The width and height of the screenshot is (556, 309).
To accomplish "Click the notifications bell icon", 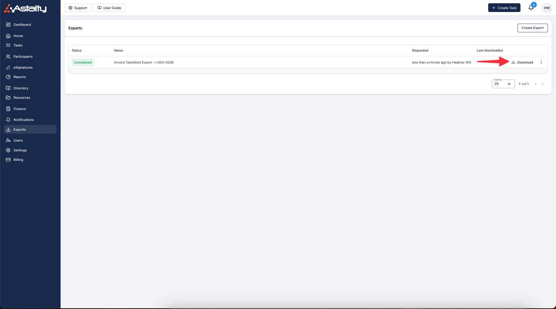I will click(x=531, y=8).
